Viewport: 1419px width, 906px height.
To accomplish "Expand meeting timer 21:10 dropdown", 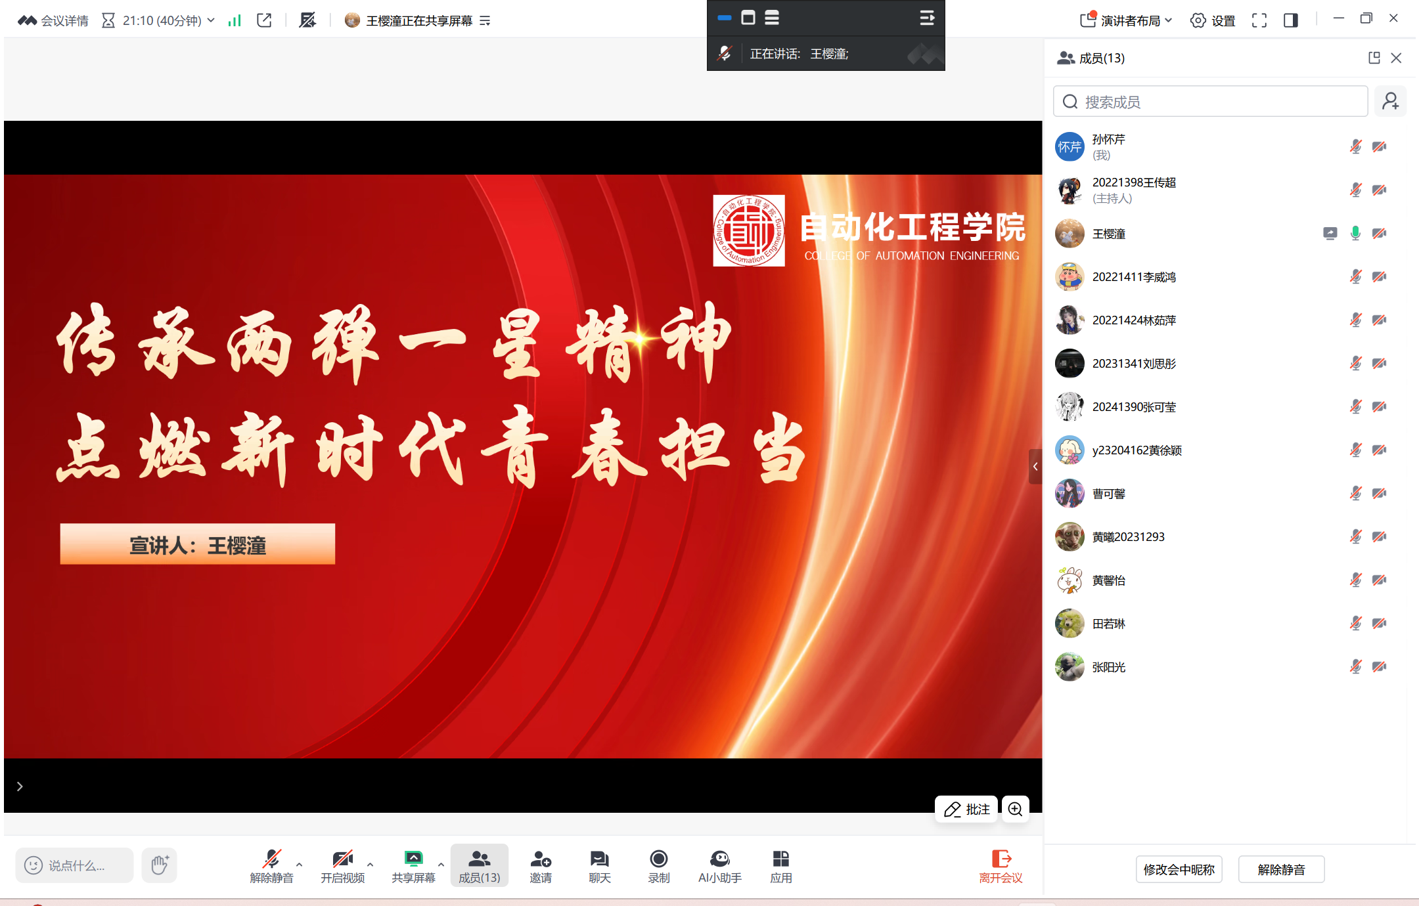I will pyautogui.click(x=211, y=20).
